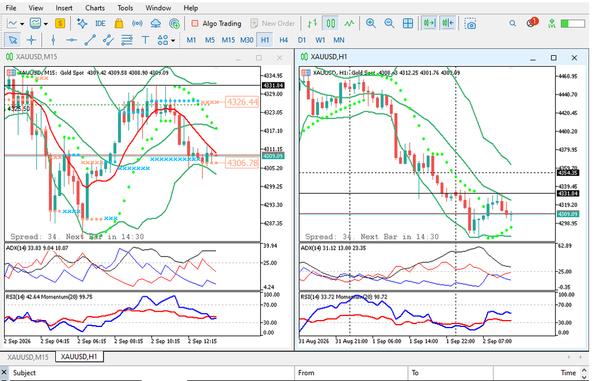This screenshot has height=381, width=596.
Task: Expand the new chart dropdown arrow
Action: coord(22,24)
